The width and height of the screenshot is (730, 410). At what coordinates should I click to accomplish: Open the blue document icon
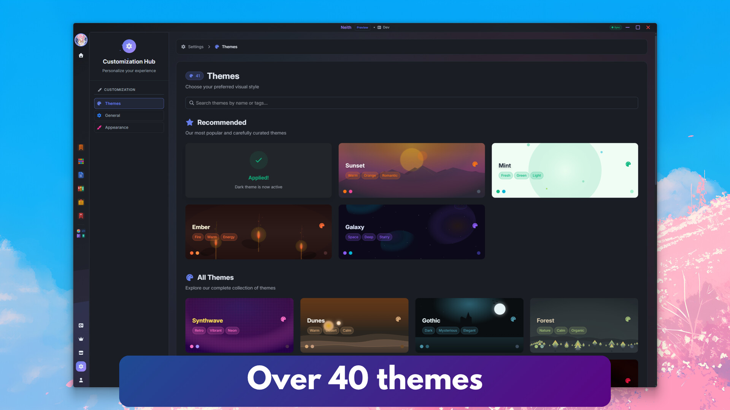(81, 175)
